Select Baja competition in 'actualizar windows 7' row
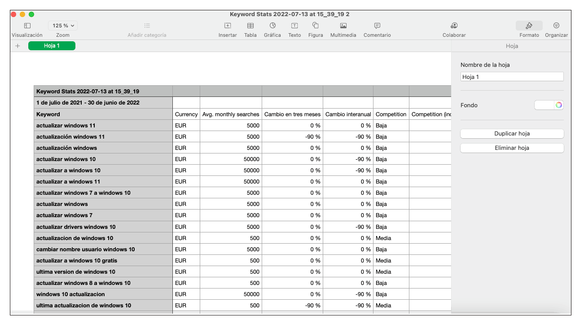584x328 pixels. point(391,215)
